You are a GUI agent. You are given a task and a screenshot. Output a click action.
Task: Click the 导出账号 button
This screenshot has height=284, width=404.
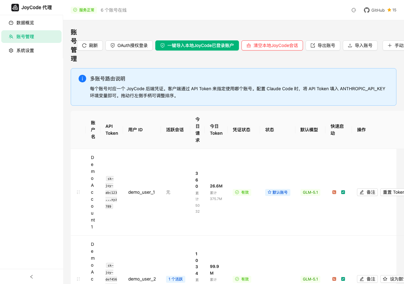click(x=323, y=45)
